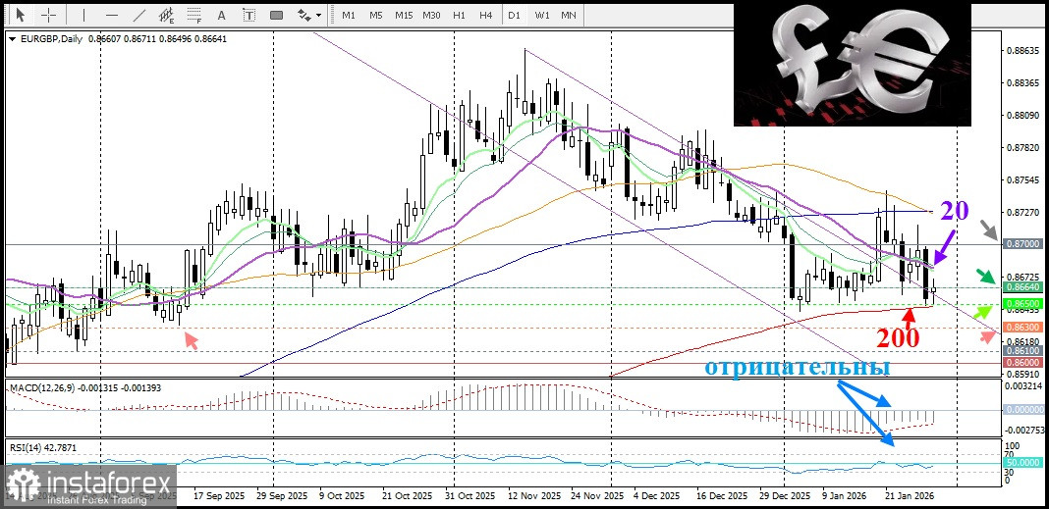Viewport: 1049px width, 509px height.
Task: Click the 31 Oct 2025 date label
Action: click(x=469, y=497)
